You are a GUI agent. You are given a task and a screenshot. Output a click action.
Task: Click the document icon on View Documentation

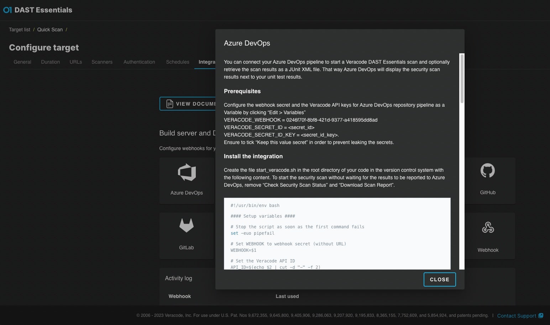(x=170, y=104)
